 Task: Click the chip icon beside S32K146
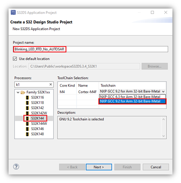coord(27,129)
